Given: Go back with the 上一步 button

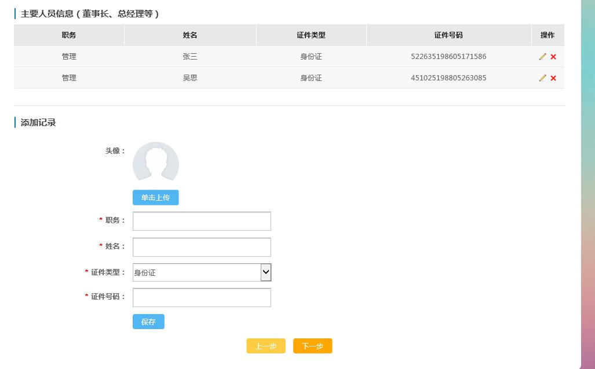Looking at the screenshot, I should click(x=266, y=346).
